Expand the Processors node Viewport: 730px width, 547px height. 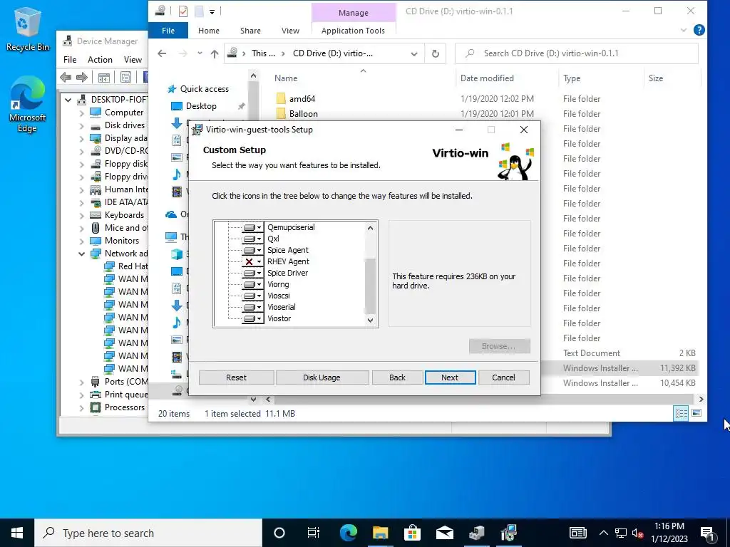(81, 408)
